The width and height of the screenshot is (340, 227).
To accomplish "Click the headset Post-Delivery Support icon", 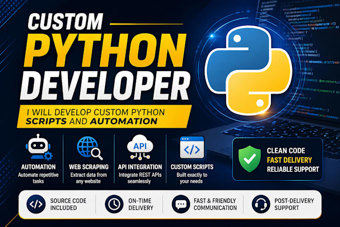I will coord(261,204).
